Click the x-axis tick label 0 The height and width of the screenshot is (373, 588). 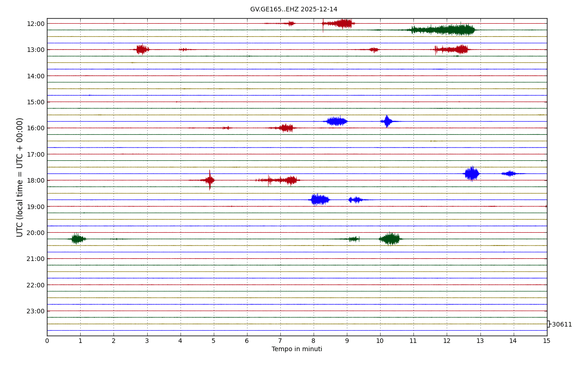point(47,341)
